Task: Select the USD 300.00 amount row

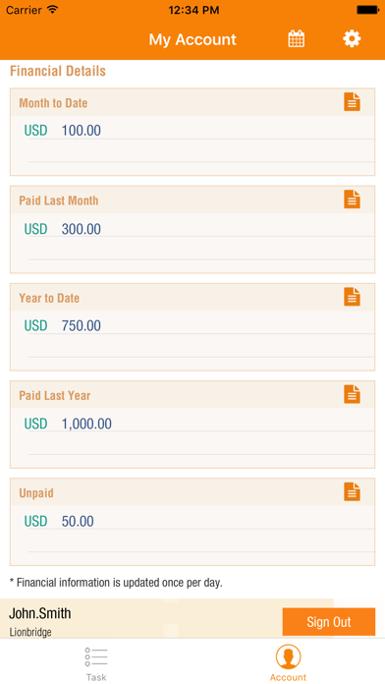Action: coord(192,229)
